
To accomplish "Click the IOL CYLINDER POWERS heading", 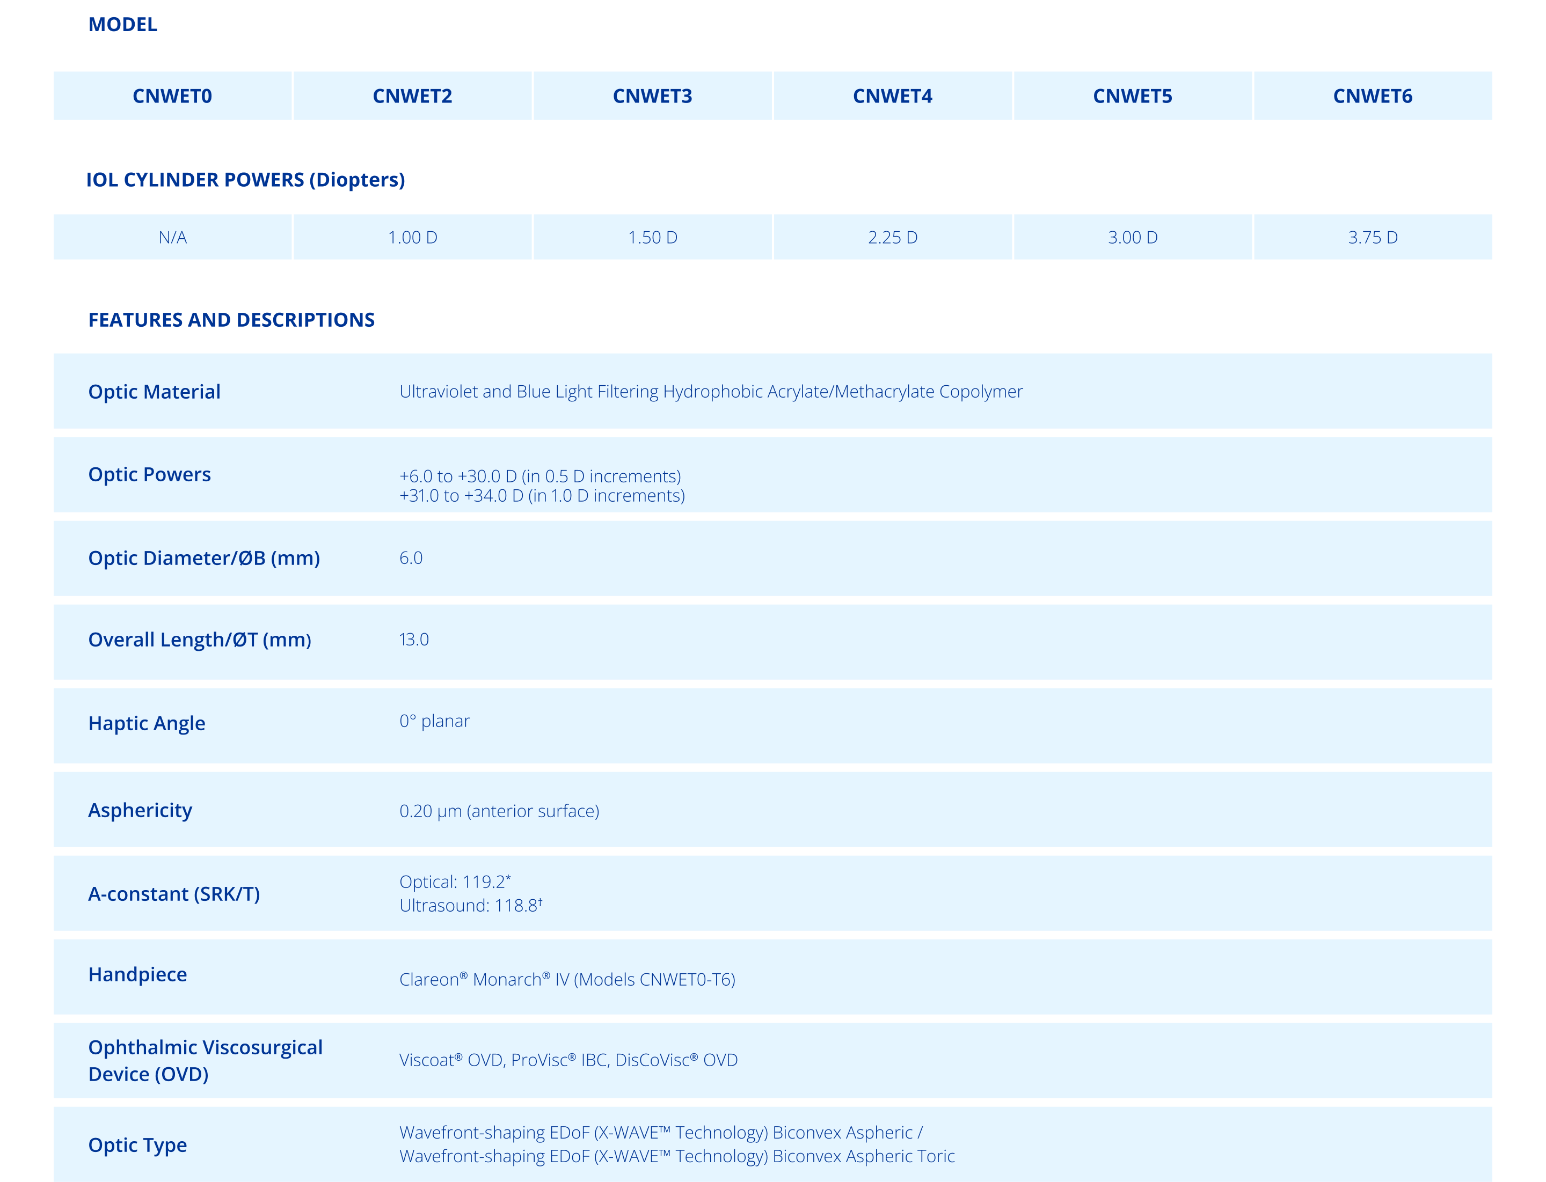I will [x=246, y=179].
